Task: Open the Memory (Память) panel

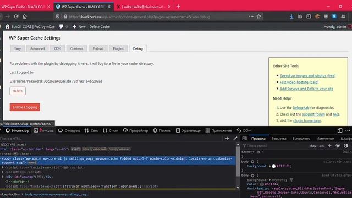Action: tap(162, 130)
